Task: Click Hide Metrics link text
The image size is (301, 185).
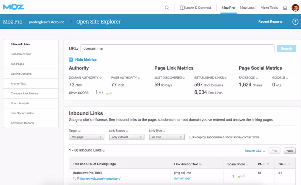Action: pyautogui.click(x=86, y=60)
